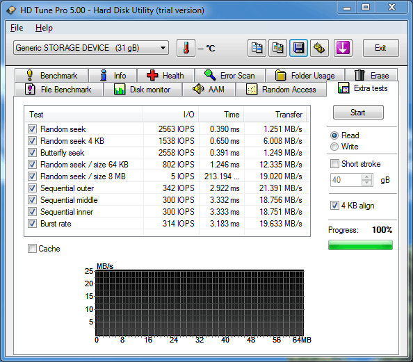Image resolution: width=413 pixels, height=362 pixels.
Task: Click the purple download arrow icon
Action: (343, 48)
